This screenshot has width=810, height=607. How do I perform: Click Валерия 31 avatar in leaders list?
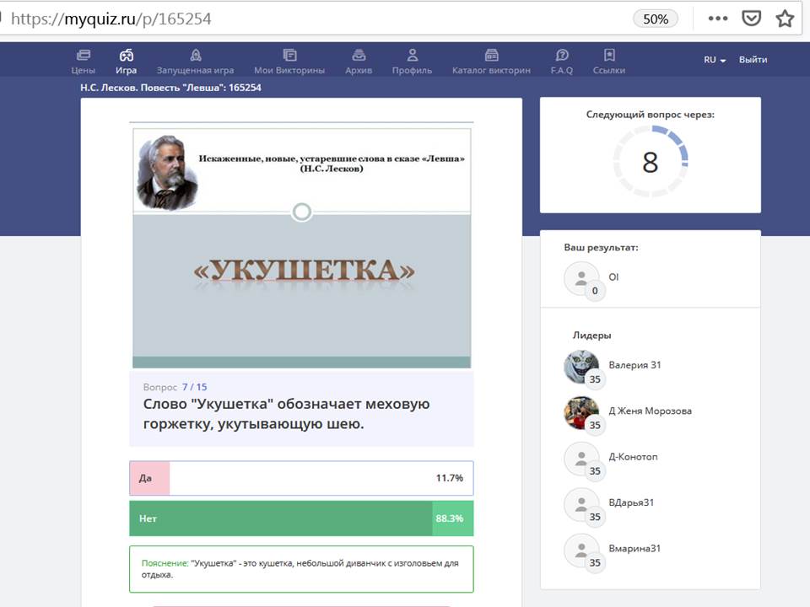pos(580,366)
